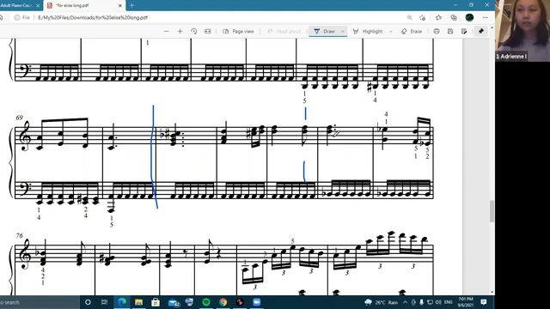The height and width of the screenshot is (309, 550).
Task: Click the PDF vertical scrollbar thumb
Action: tap(492, 211)
